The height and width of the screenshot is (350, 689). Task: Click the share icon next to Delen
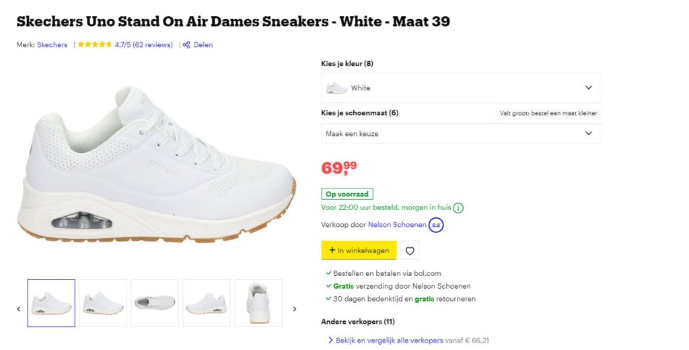click(x=186, y=45)
